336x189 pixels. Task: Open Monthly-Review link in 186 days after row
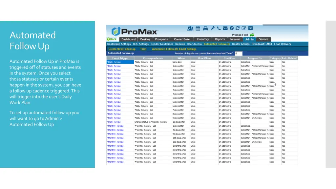tap(115, 142)
